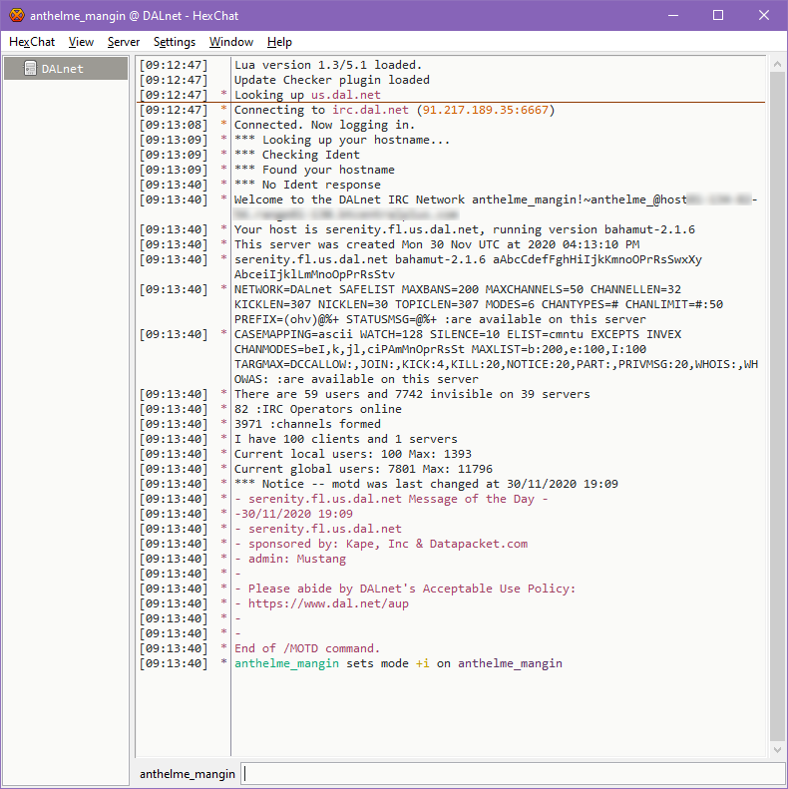Click the irc.dal.net hostname
The width and height of the screenshot is (788, 789).
tap(370, 110)
